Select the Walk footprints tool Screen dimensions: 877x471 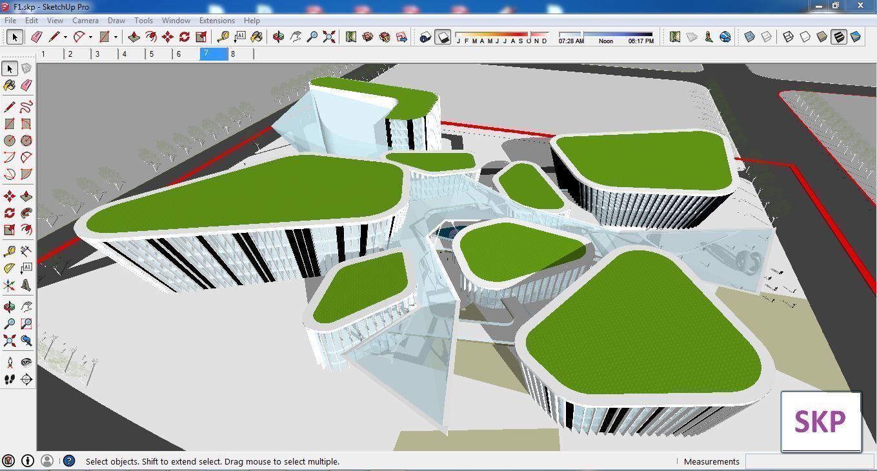(10, 379)
